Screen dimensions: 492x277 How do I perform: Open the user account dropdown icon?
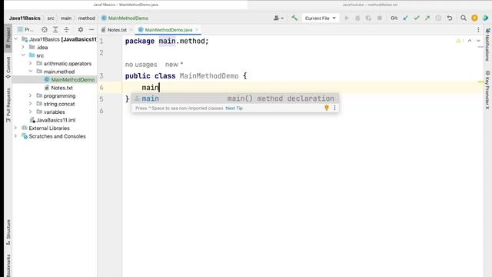[278, 18]
